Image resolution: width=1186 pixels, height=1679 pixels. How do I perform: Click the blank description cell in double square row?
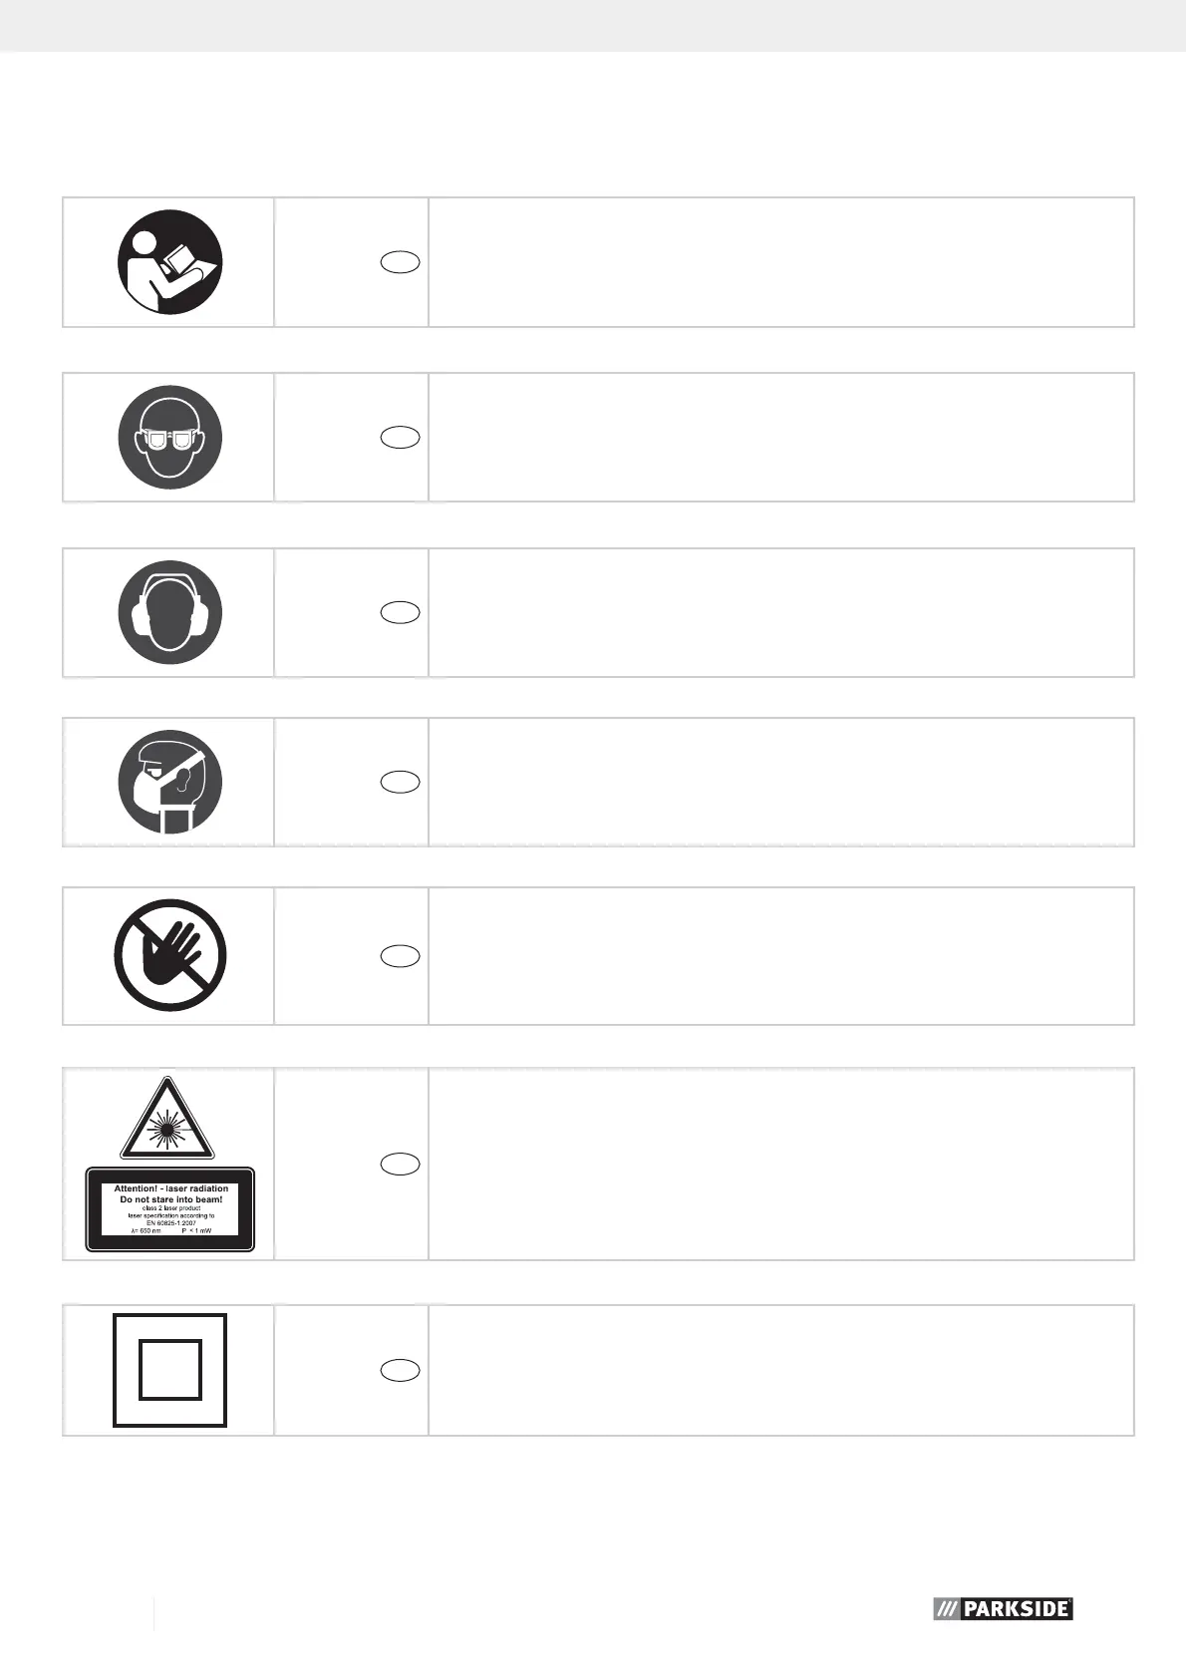click(780, 1370)
